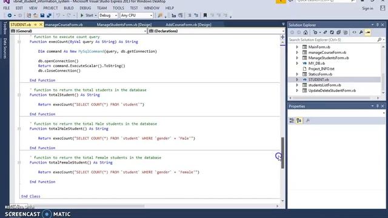Open the FILE menu
Viewport: 388px width, 218px height.
[7, 8]
